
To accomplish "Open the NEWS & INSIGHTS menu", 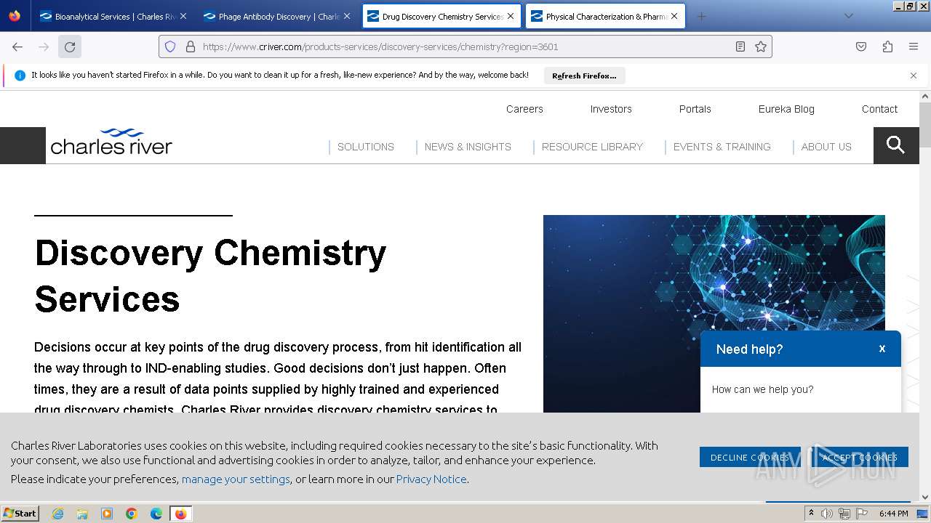I will [x=468, y=147].
